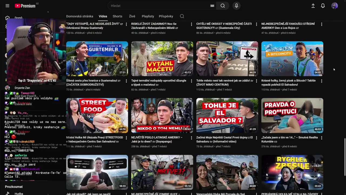Open options for 'NEJNEBEZPEČNĚJŠÍ FANOUŠCI' video

321,24
